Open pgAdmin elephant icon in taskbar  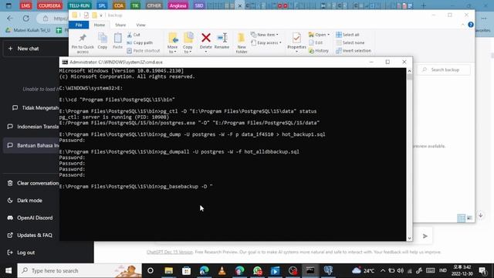(x=328, y=270)
